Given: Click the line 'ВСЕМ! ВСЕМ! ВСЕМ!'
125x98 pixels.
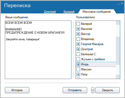Looking at the screenshot, I should tap(19, 23).
